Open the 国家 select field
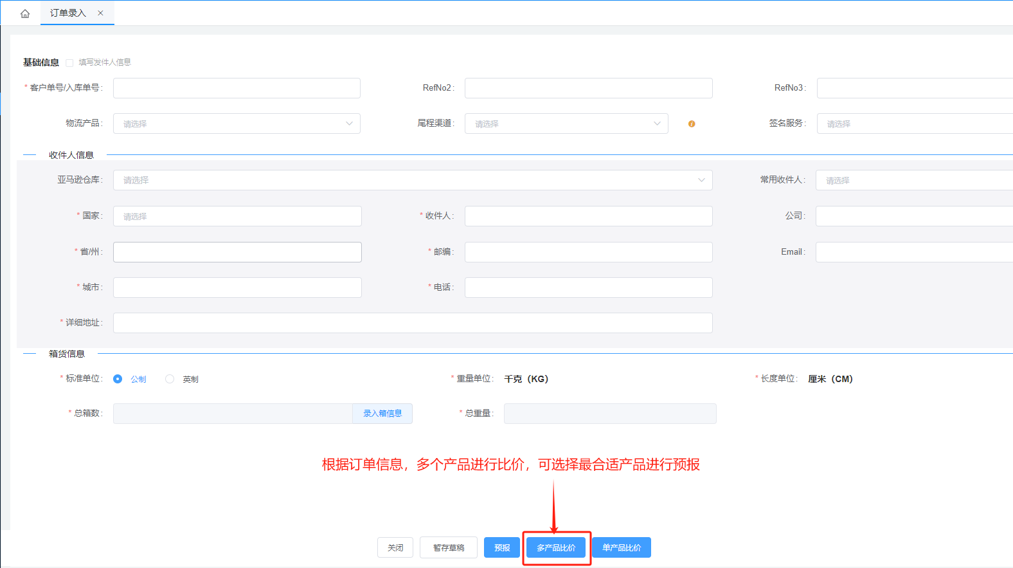This screenshot has width=1013, height=568. pos(237,216)
